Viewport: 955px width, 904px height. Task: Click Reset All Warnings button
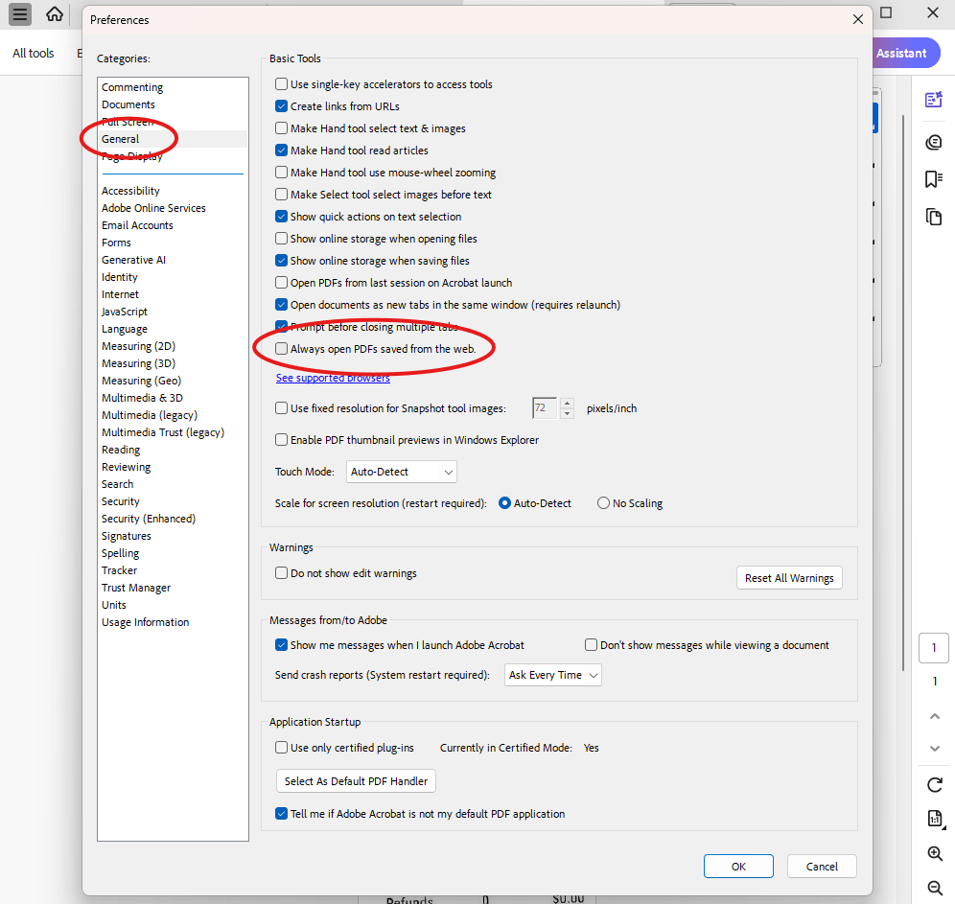788,577
